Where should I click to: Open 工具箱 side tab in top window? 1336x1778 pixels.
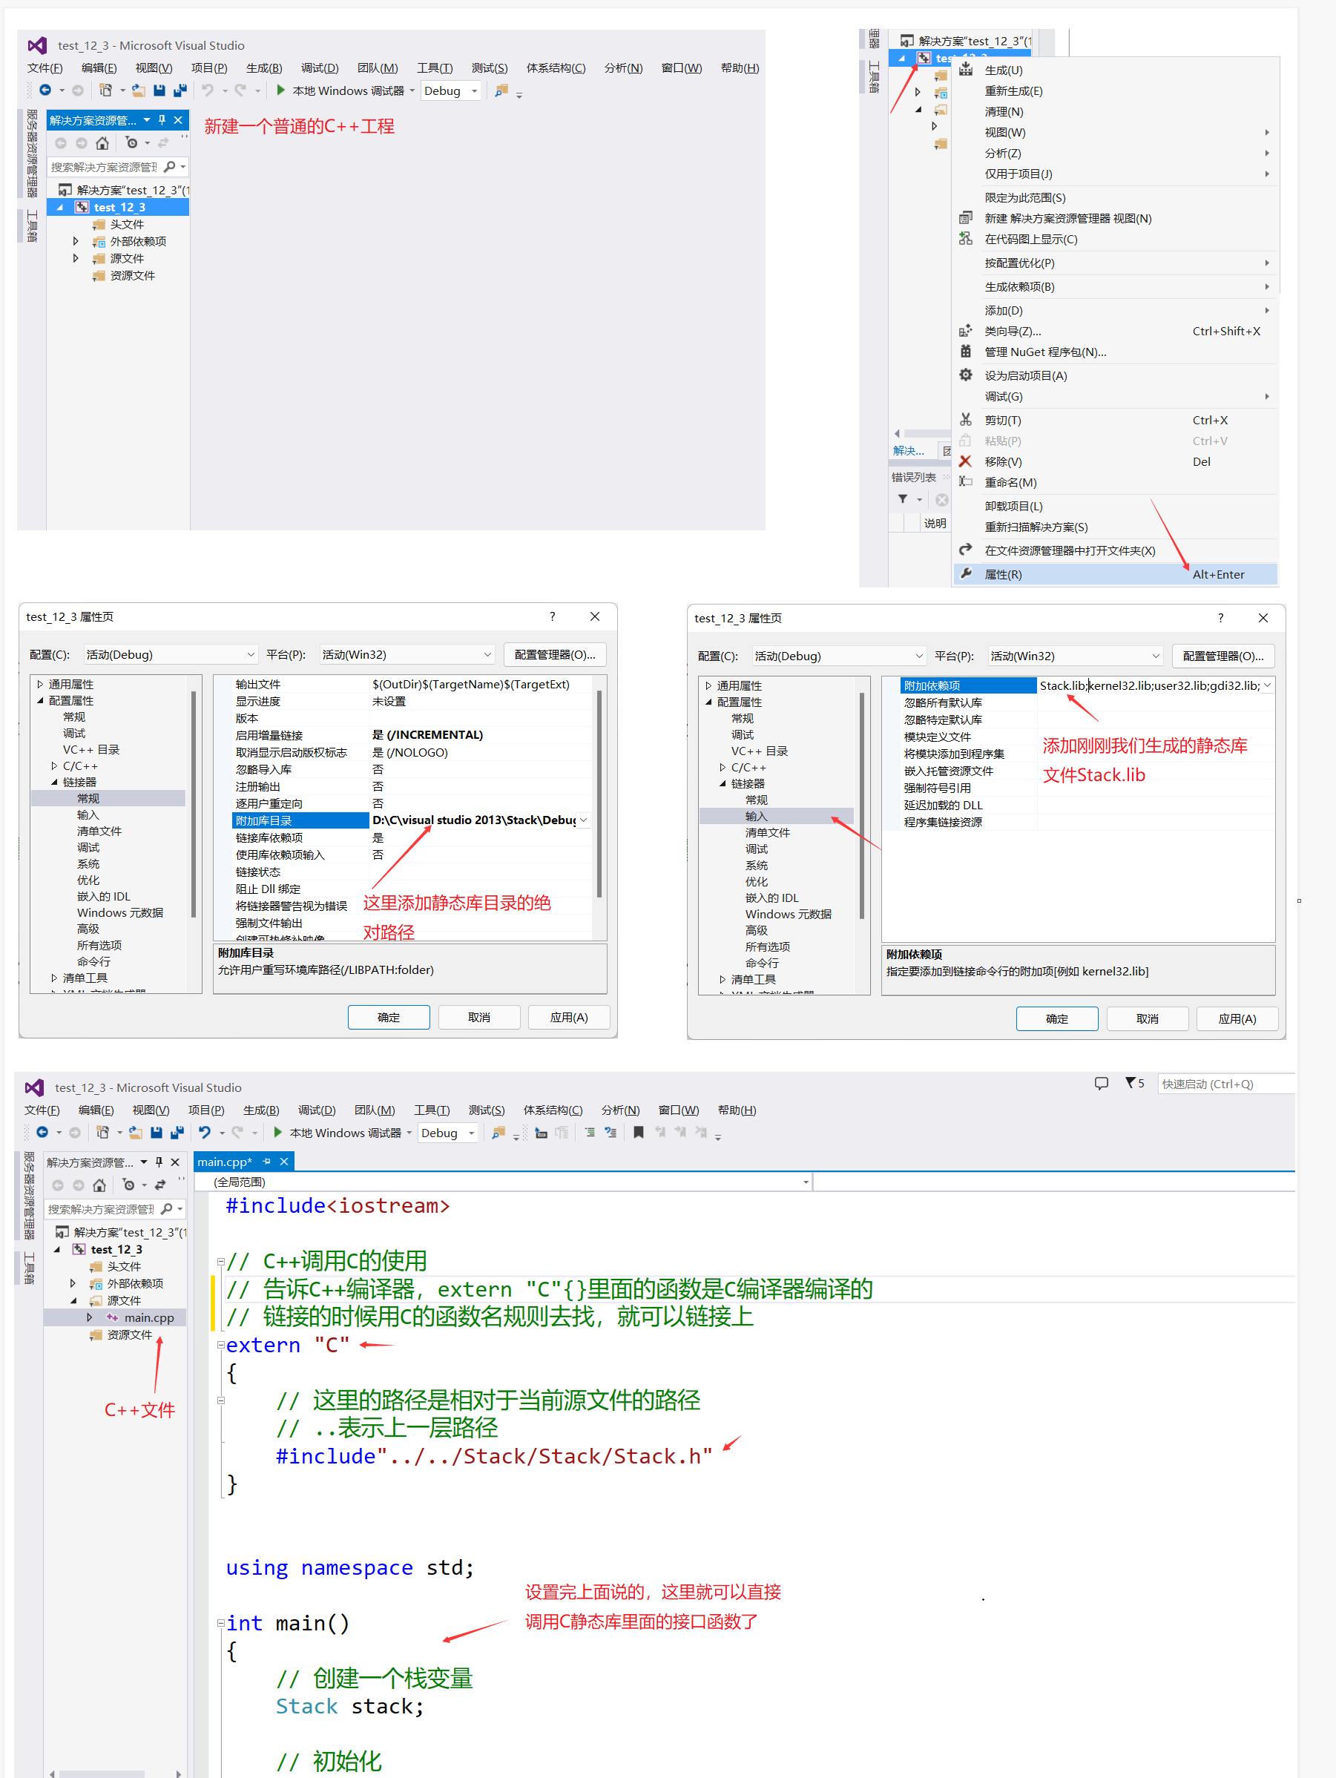[31, 225]
